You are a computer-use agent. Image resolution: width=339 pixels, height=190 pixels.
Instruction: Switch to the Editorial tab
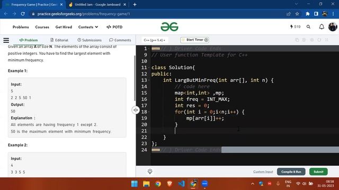pos(59,40)
